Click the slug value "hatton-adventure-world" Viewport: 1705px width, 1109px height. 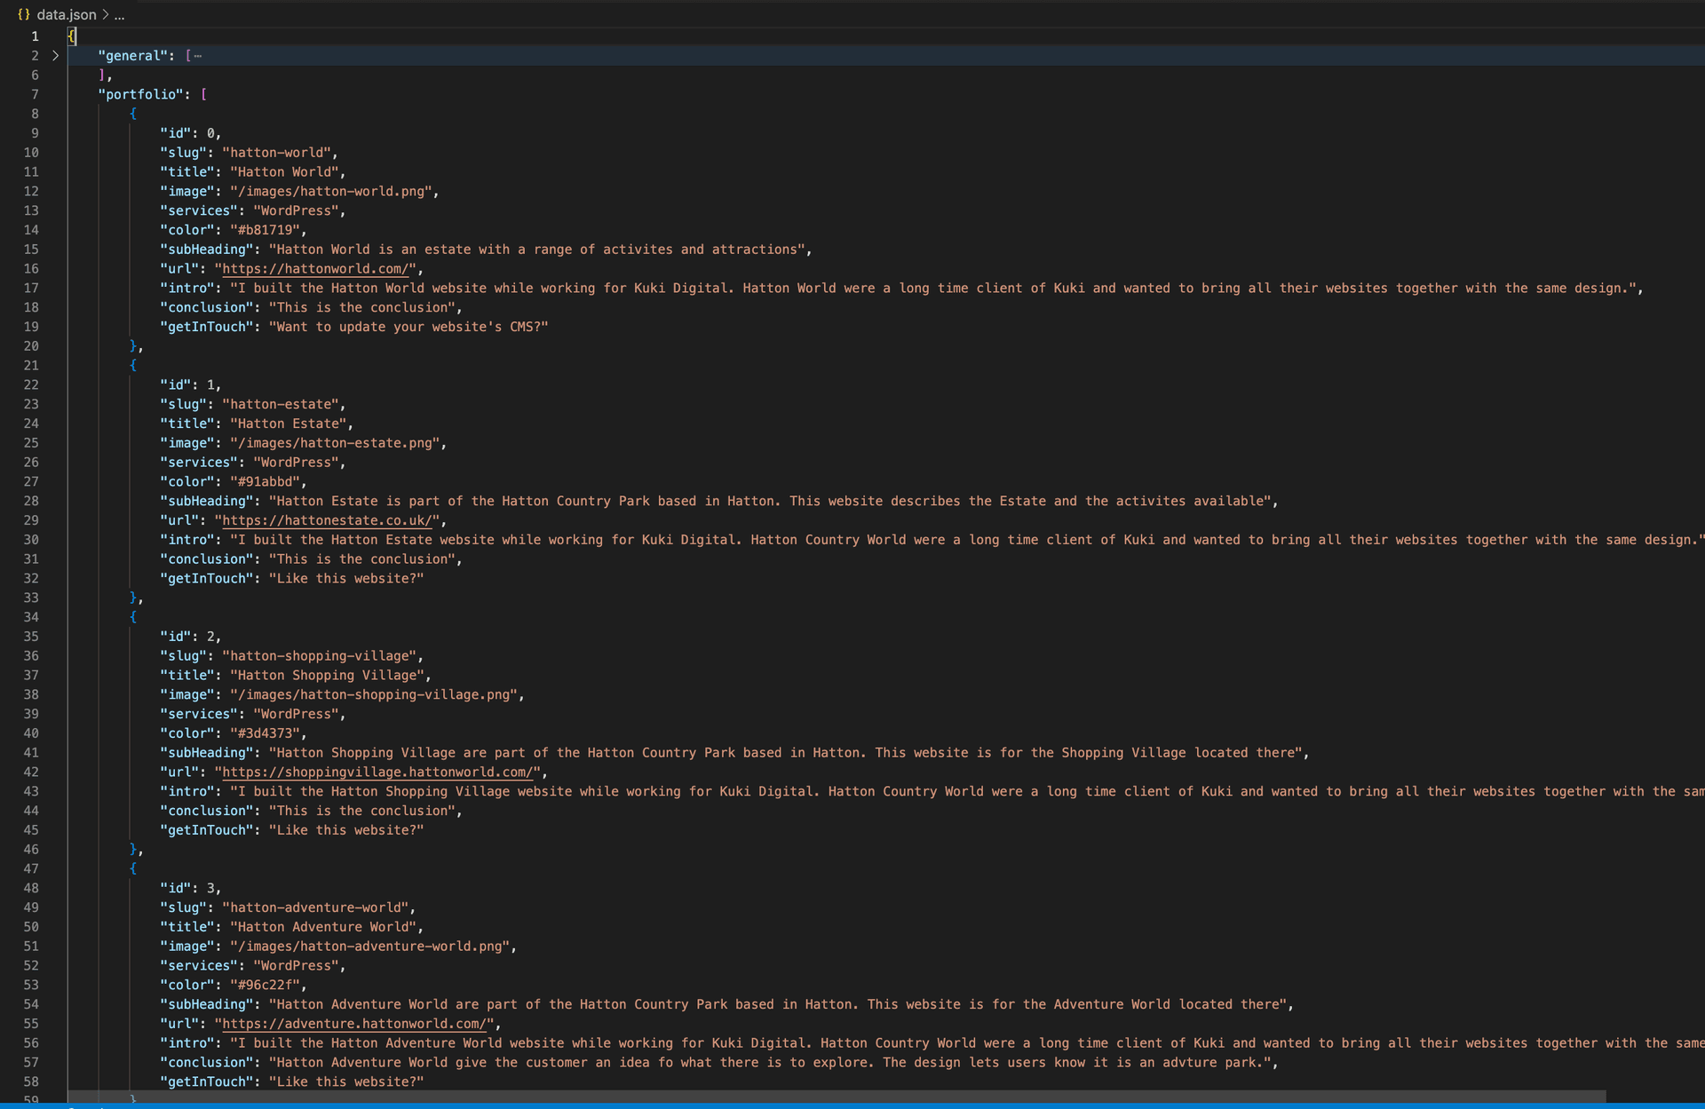[315, 907]
